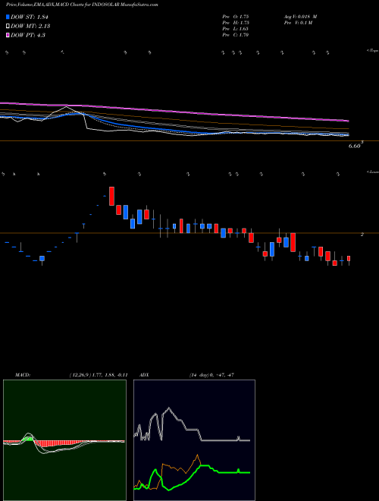Image resolution: width=379 pixels, height=501 pixels.
Task: Click the price level 2 axis label
Action: pos(362,235)
